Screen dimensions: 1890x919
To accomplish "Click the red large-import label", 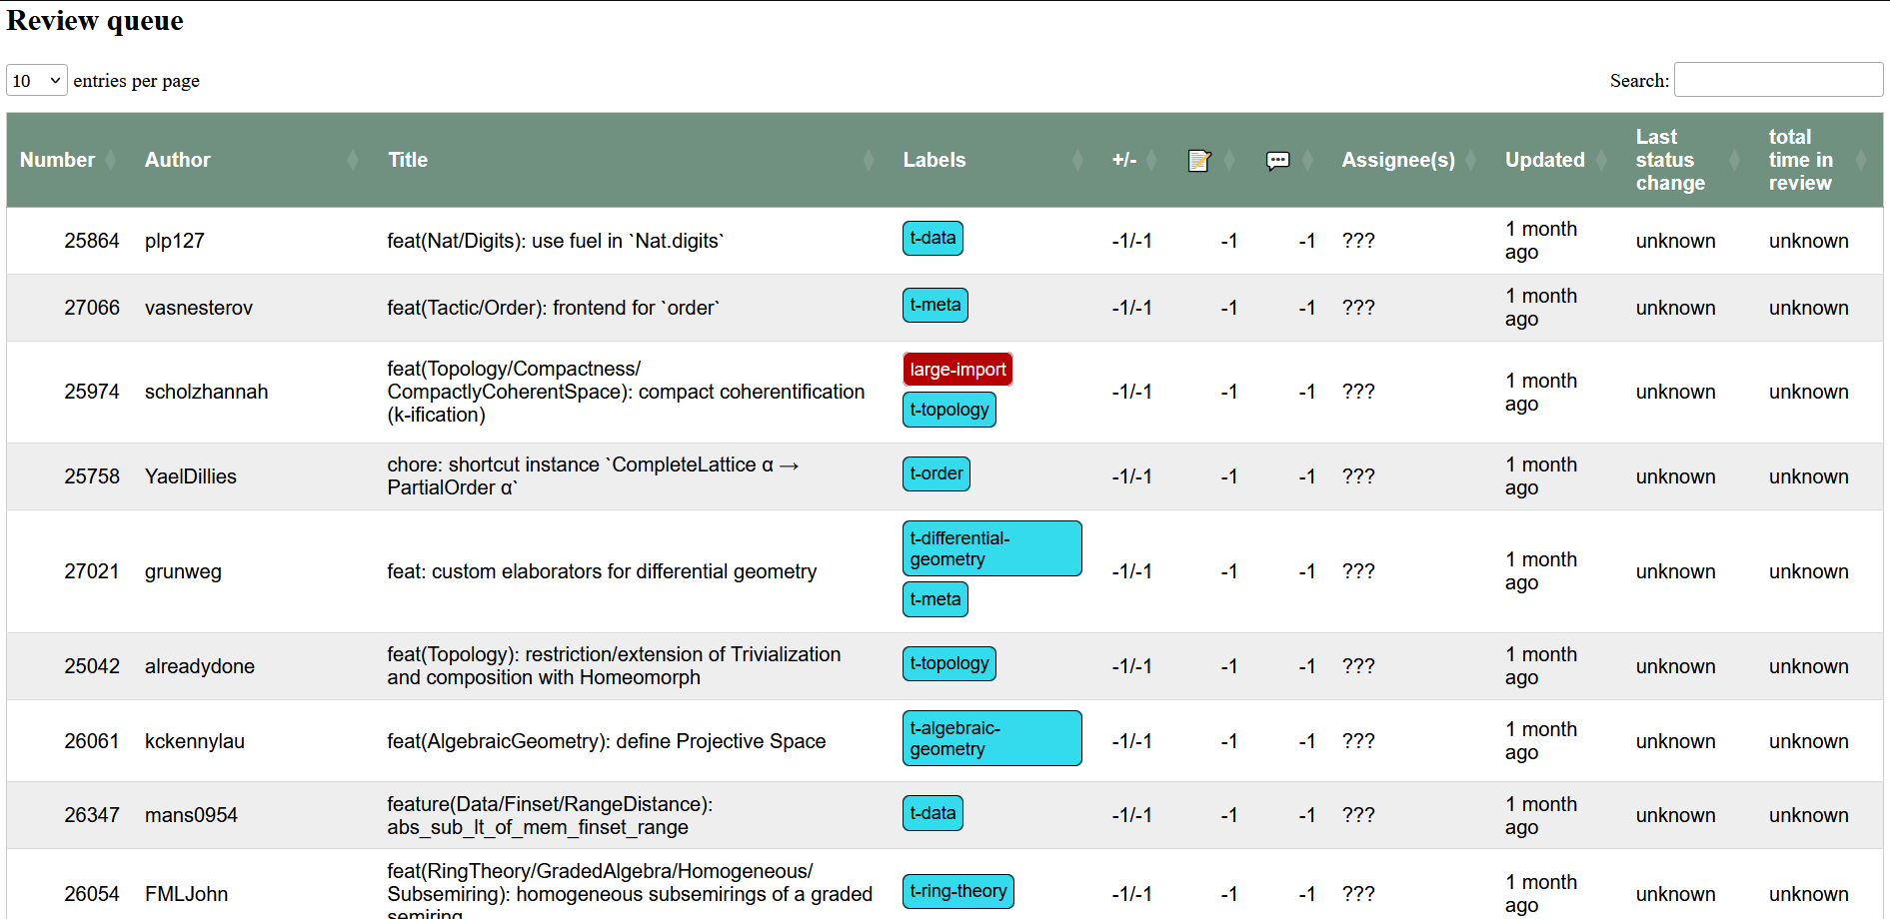I will pyautogui.click(x=957, y=370).
